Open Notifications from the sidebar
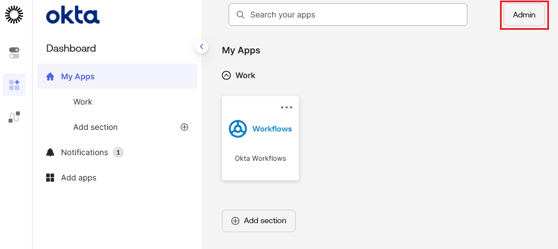 click(x=84, y=152)
